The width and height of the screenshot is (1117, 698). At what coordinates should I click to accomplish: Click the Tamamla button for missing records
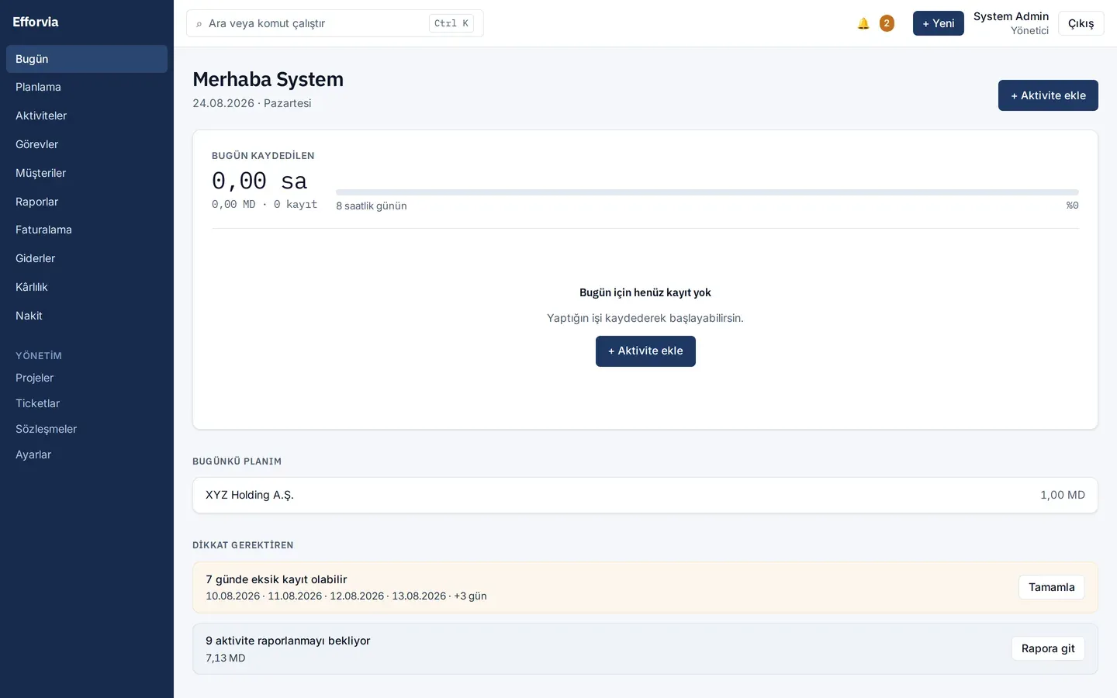click(x=1052, y=587)
